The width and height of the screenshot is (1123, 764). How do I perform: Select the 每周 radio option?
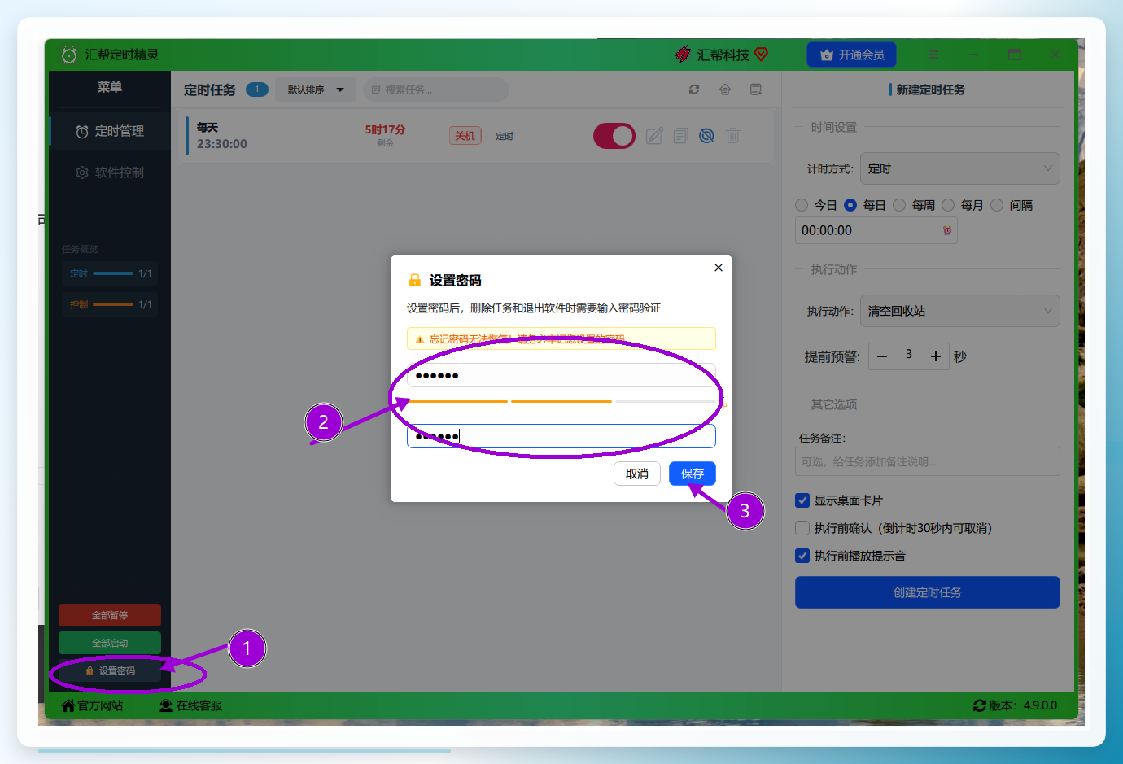click(899, 205)
